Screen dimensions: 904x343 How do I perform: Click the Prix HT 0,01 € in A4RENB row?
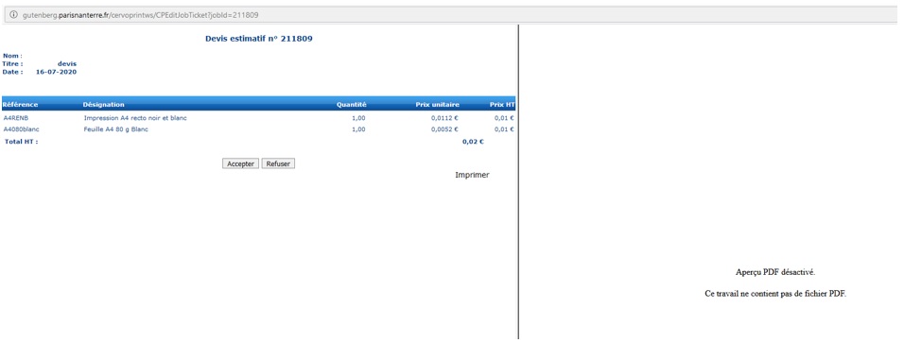click(504, 118)
